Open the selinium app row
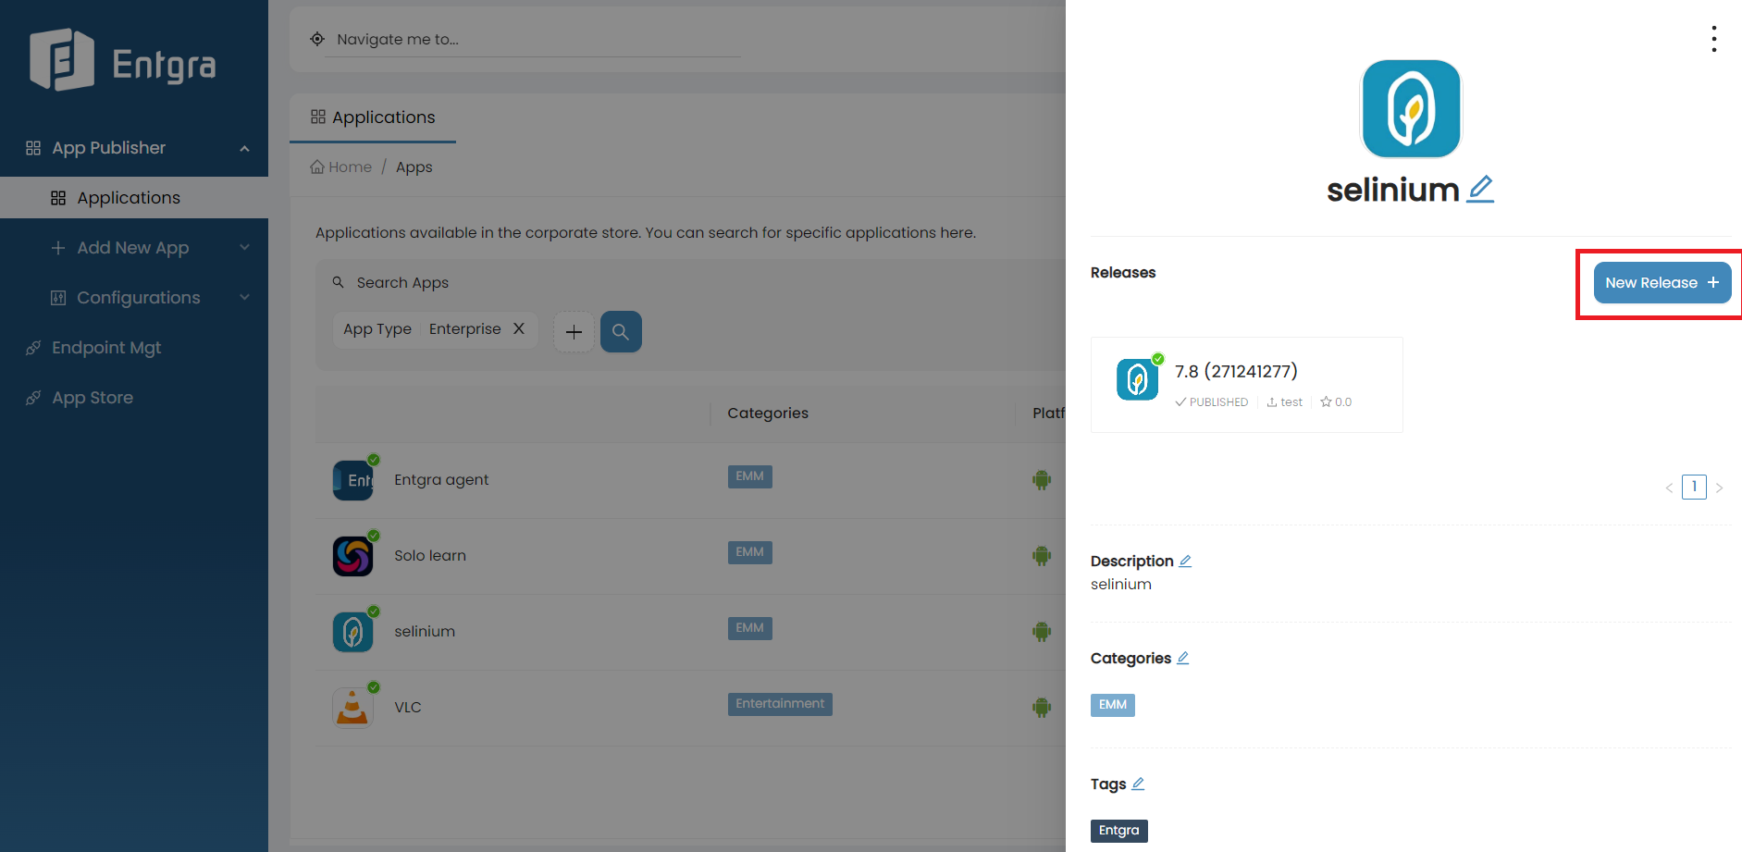The image size is (1742, 852). coord(689,632)
